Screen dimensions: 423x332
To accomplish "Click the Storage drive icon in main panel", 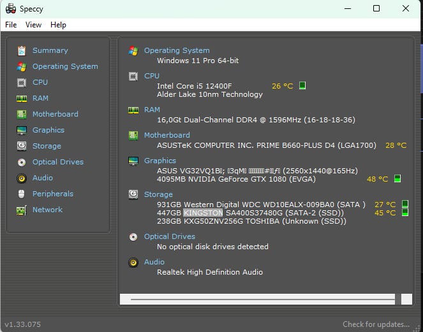I will [x=133, y=194].
